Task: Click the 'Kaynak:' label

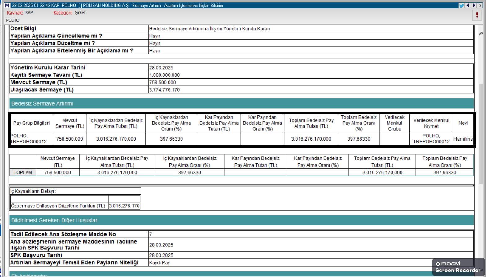Action: point(15,13)
